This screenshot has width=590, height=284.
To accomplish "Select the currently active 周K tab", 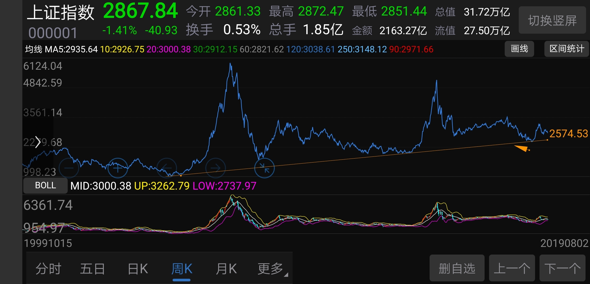I will coord(182,268).
